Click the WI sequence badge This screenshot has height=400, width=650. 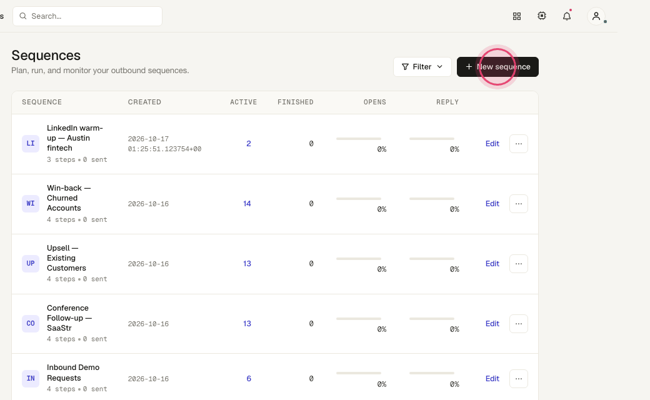click(x=31, y=204)
